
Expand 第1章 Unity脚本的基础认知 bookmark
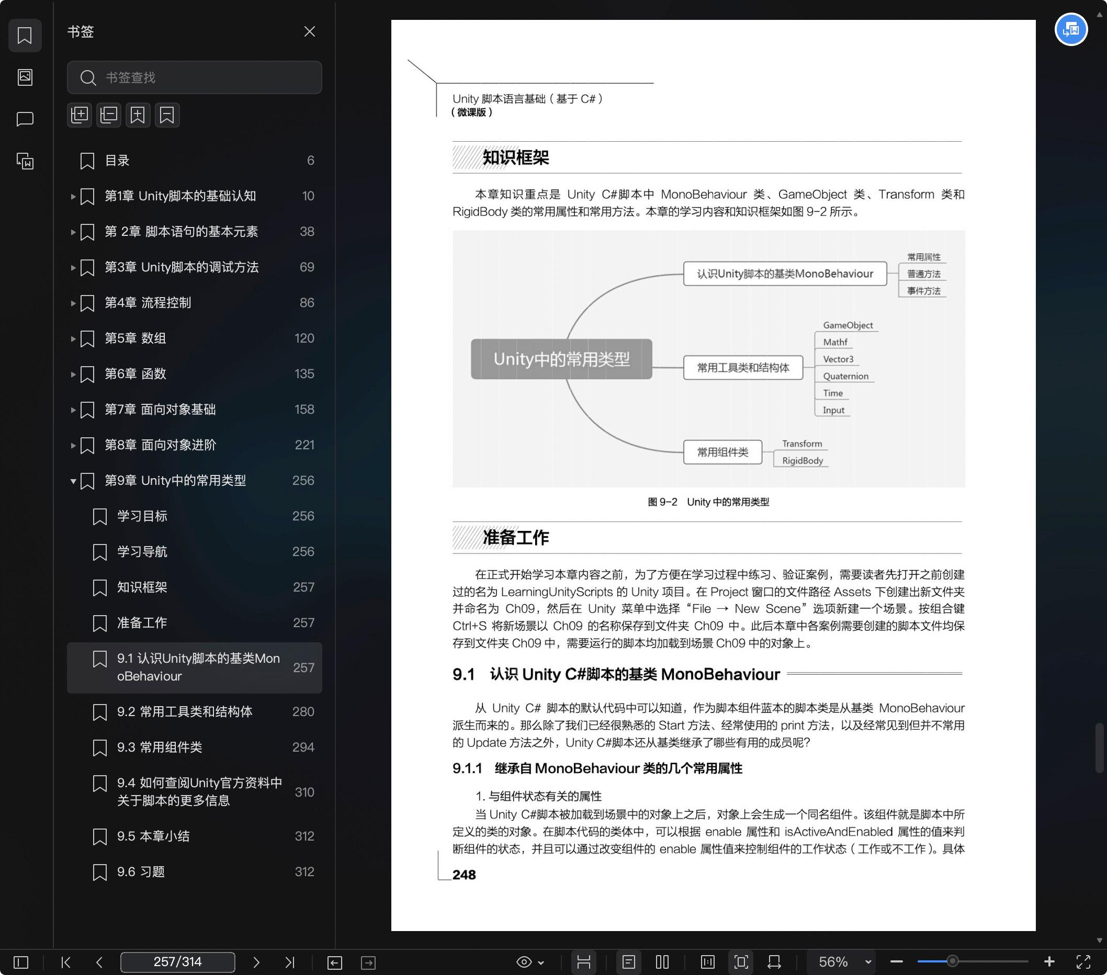(x=73, y=197)
